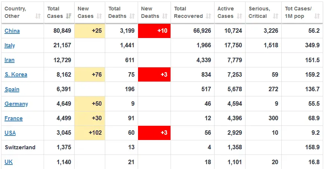Click sort icon in Country, Other column

point(38,16)
